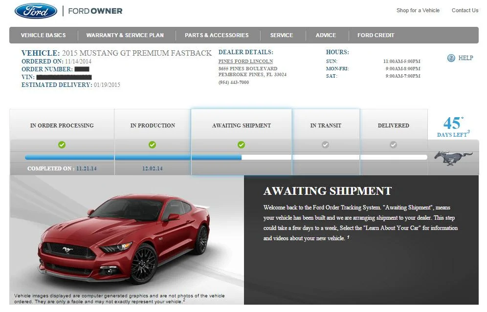The height and width of the screenshot is (312, 487).
Task: Open the Service menu
Action: click(x=281, y=35)
